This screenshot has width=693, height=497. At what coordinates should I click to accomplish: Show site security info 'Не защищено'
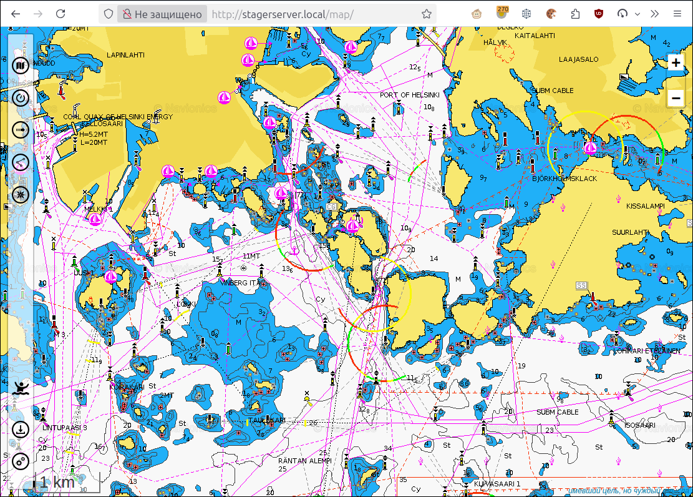point(162,14)
